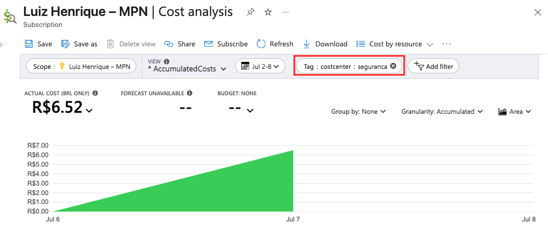
Task: Open the Granularity: Accumulated dropdown
Action: (x=442, y=112)
